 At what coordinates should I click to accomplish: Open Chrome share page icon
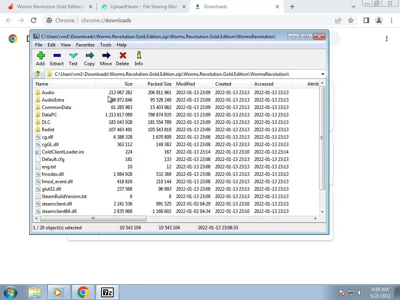coord(338,20)
